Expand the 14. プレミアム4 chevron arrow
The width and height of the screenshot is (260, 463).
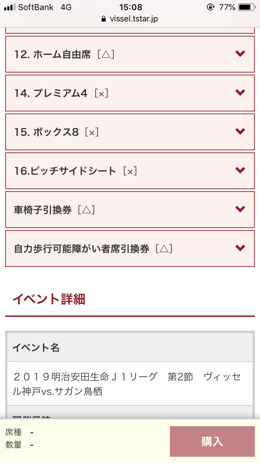[x=240, y=92]
